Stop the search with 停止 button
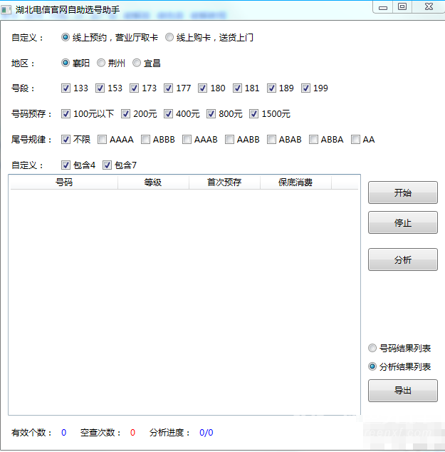445x452 pixels. (403, 222)
